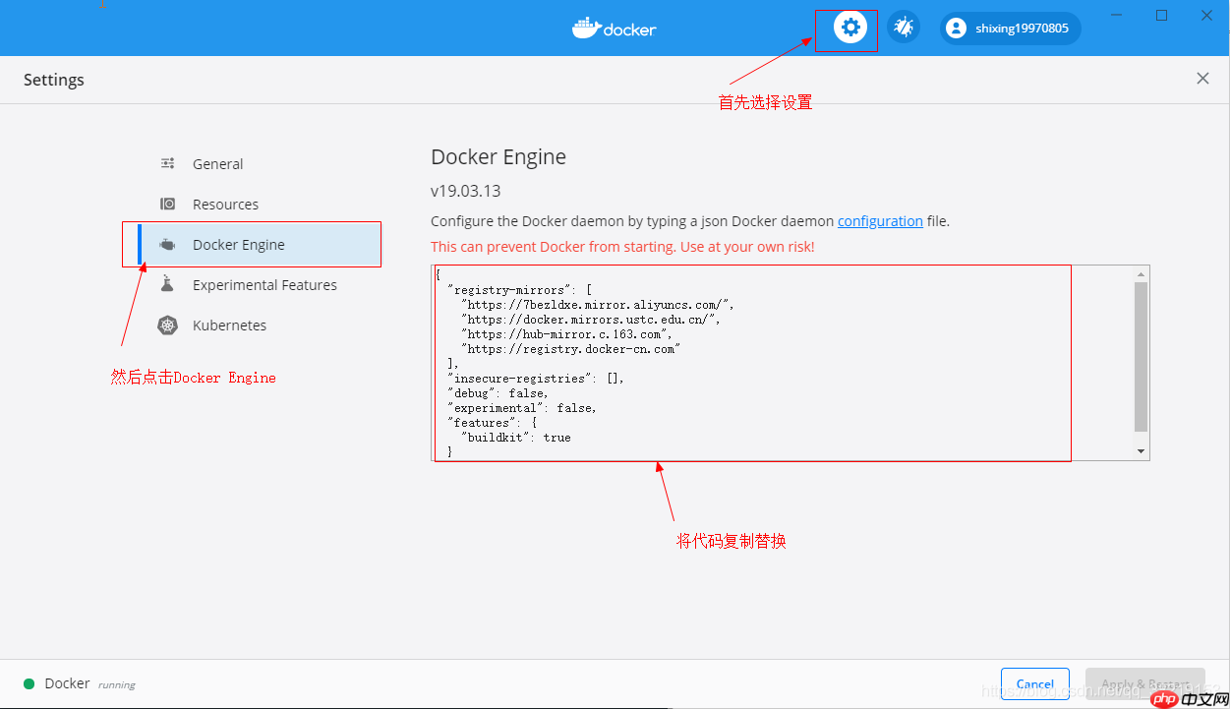
Task: Click the Troubleshoot whale-bug icon
Action: pyautogui.click(x=904, y=27)
